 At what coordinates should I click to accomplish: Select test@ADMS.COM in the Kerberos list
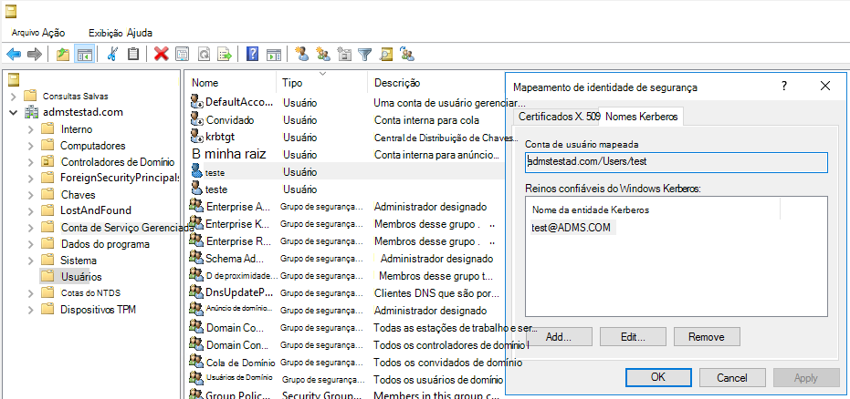click(x=572, y=228)
